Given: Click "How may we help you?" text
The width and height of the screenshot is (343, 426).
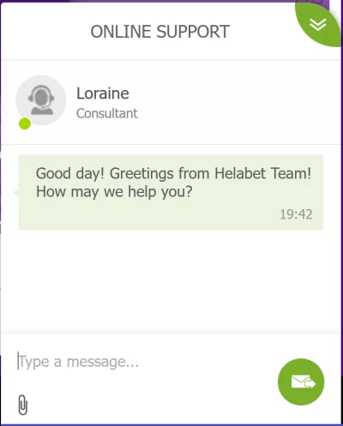Looking at the screenshot, I should click(x=114, y=192).
